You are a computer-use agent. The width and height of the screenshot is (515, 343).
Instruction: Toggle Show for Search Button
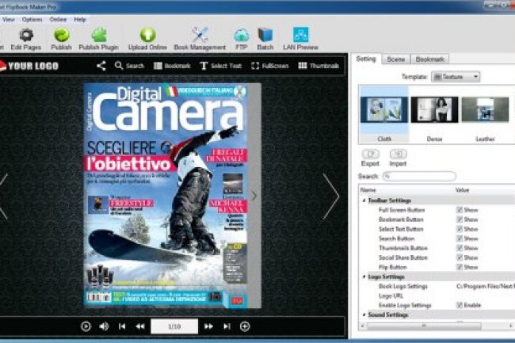click(x=460, y=238)
